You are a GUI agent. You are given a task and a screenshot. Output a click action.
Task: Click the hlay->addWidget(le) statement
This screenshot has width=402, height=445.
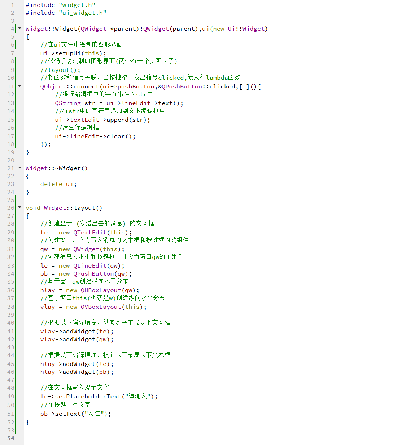(77, 364)
